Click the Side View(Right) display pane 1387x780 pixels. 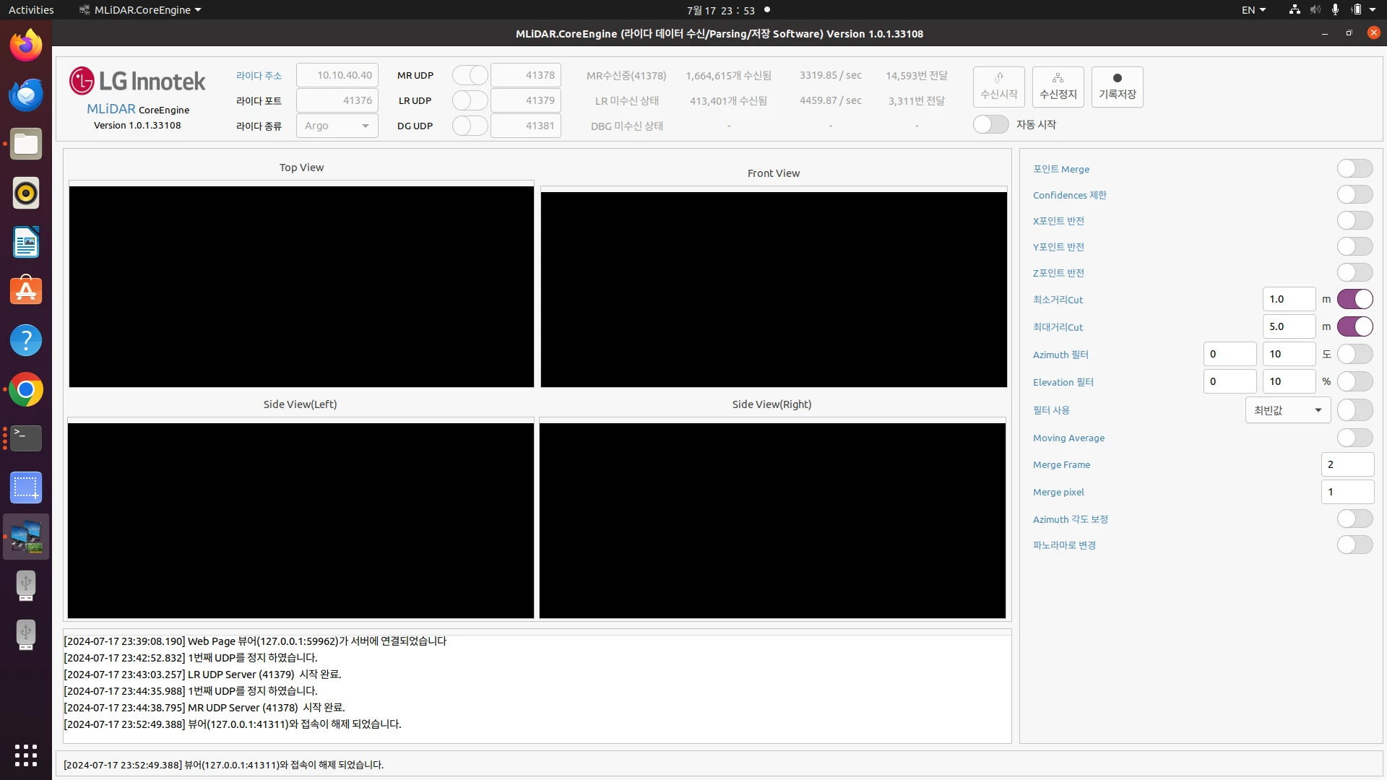[772, 521]
